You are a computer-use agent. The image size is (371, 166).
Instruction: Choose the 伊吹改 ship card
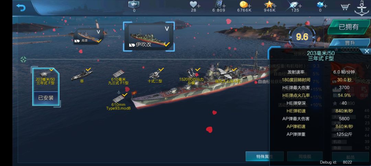pyautogui.click(x=149, y=36)
